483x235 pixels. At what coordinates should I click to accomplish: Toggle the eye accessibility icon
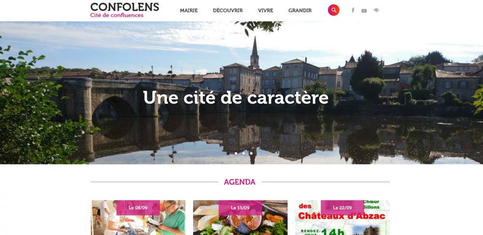pos(376,10)
